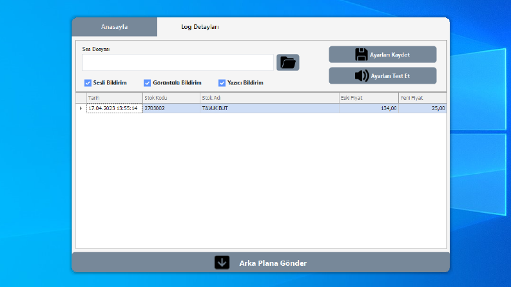Switch to the Anasayfa tab

tap(115, 27)
